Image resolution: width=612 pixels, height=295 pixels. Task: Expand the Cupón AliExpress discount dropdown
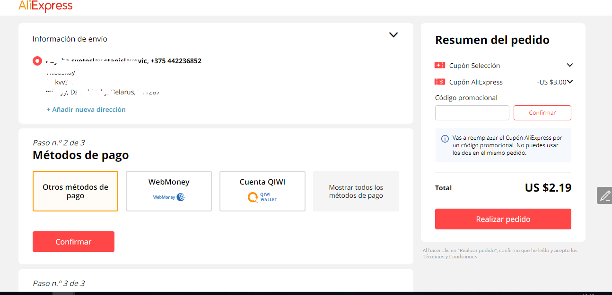pos(570,82)
